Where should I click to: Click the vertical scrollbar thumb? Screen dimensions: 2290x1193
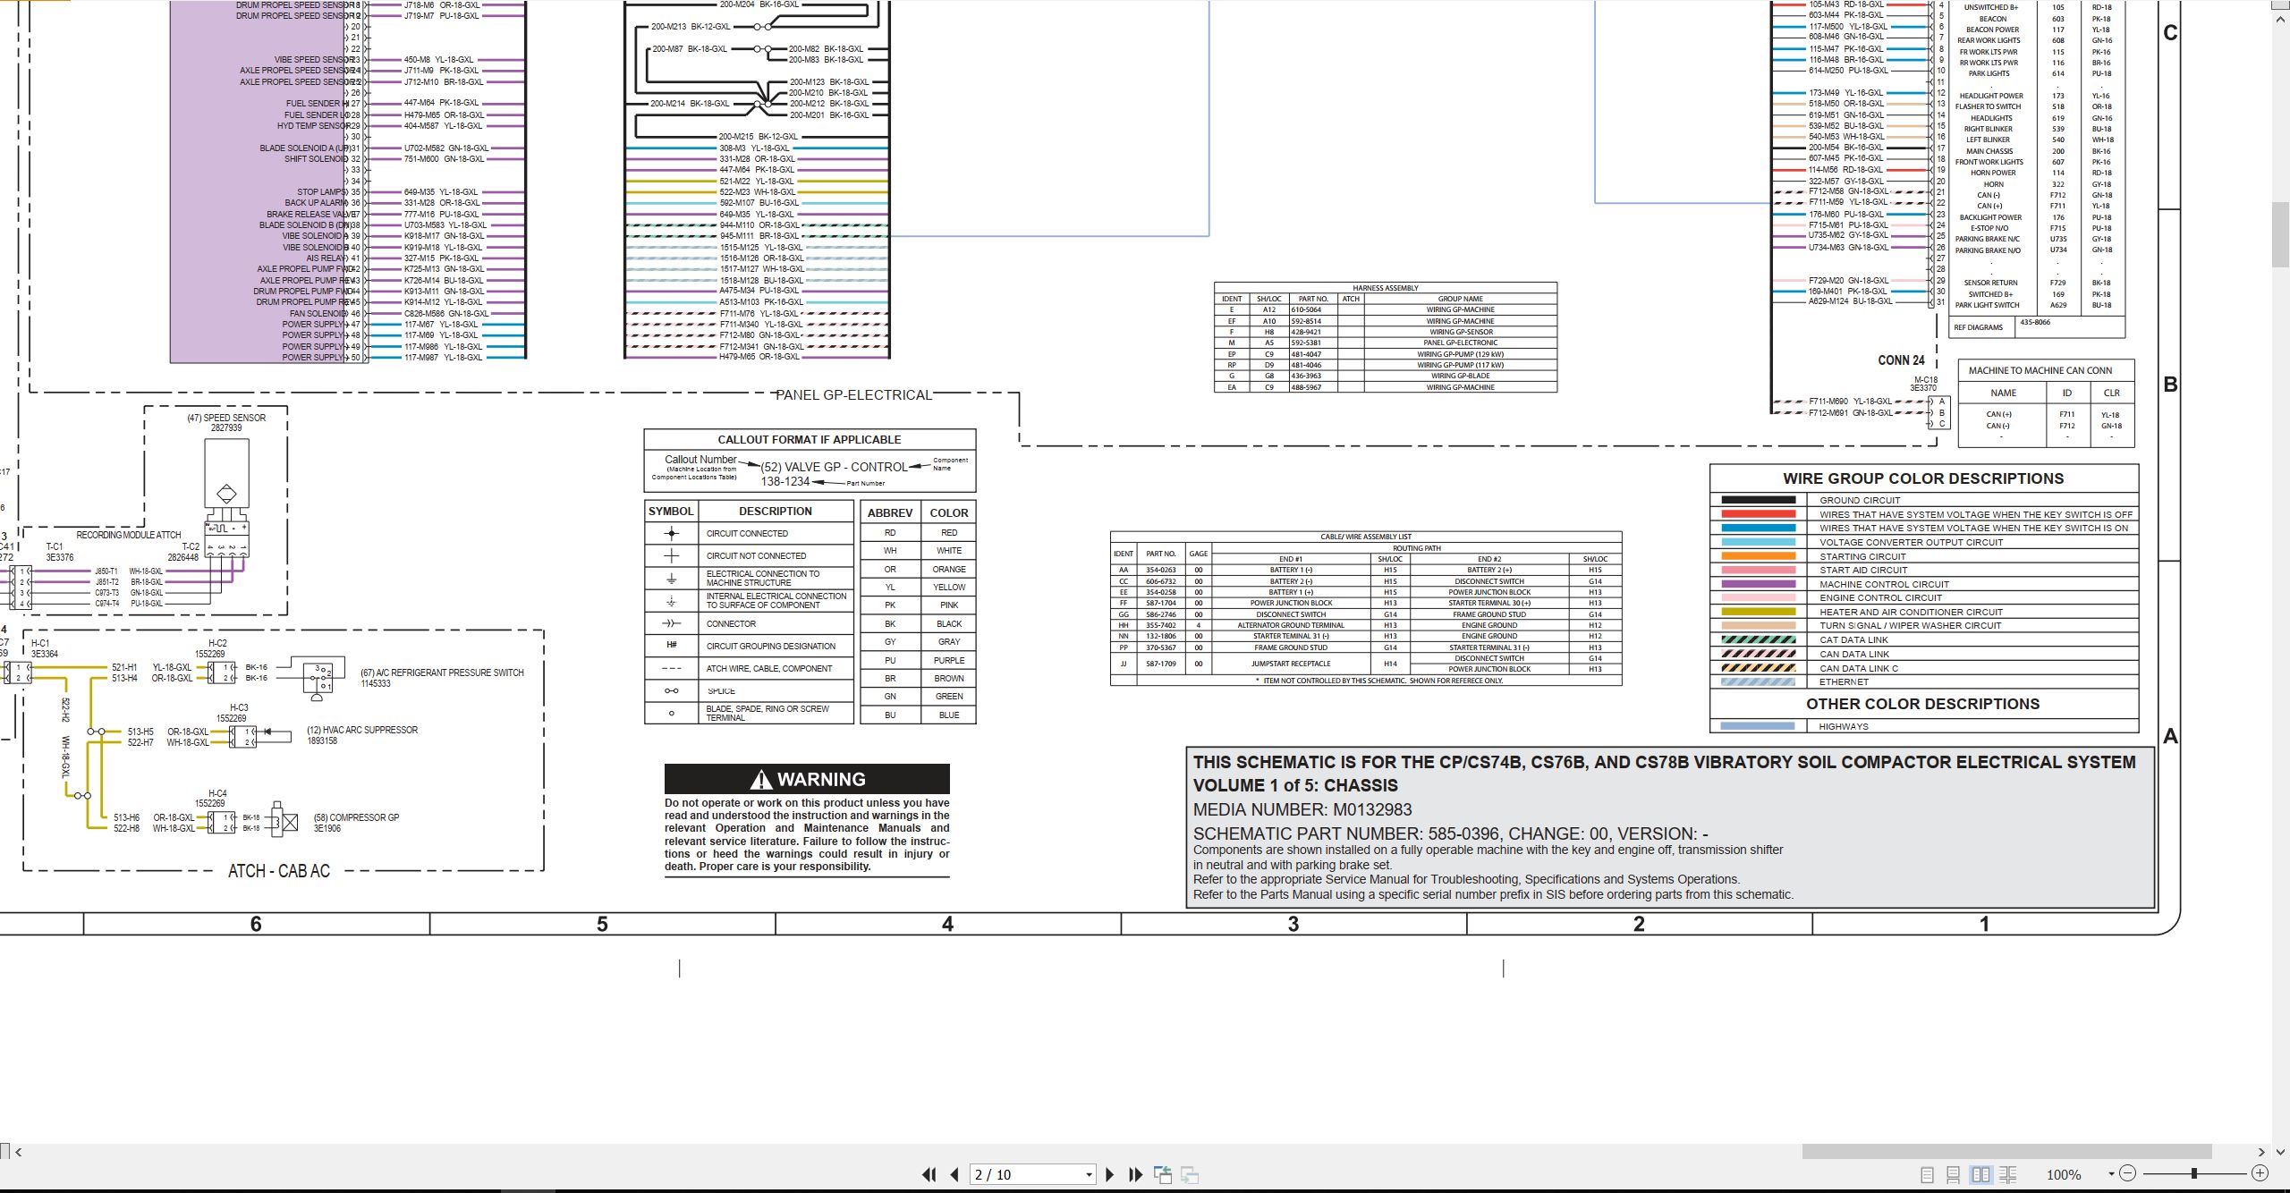click(2281, 234)
